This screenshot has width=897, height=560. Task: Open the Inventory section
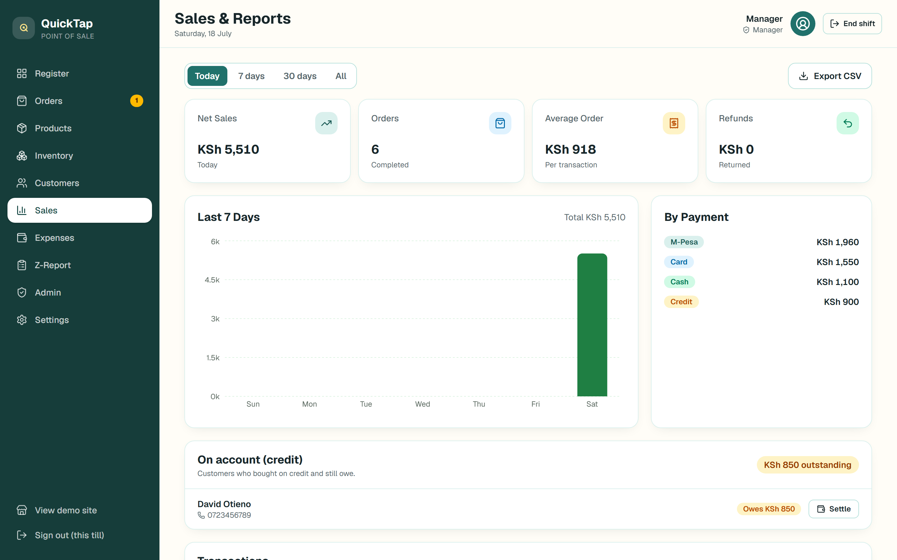pos(80,156)
